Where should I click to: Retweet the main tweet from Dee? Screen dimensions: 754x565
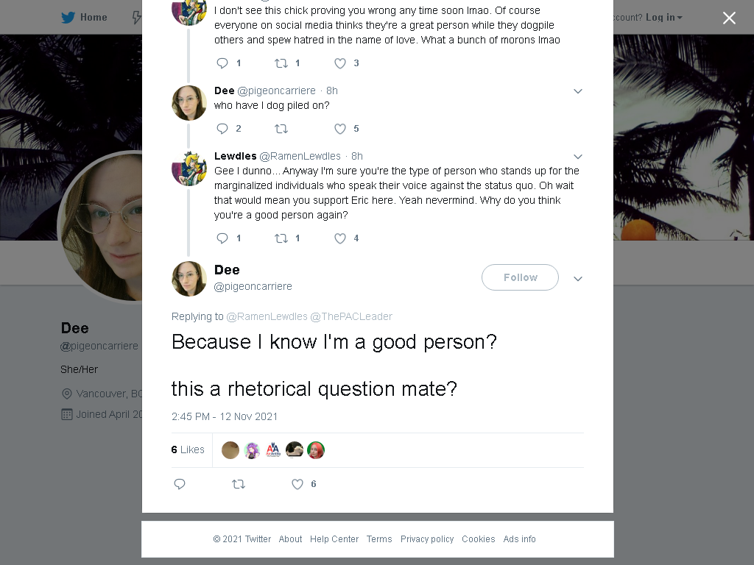tap(239, 484)
